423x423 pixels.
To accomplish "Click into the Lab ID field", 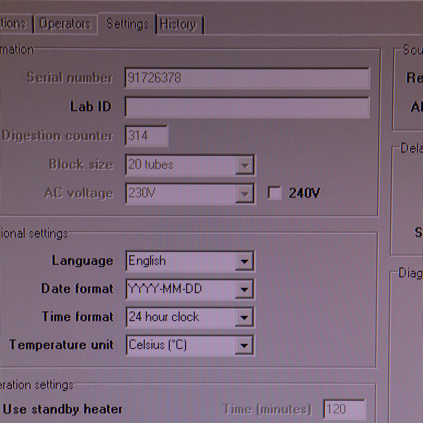I will [247, 107].
